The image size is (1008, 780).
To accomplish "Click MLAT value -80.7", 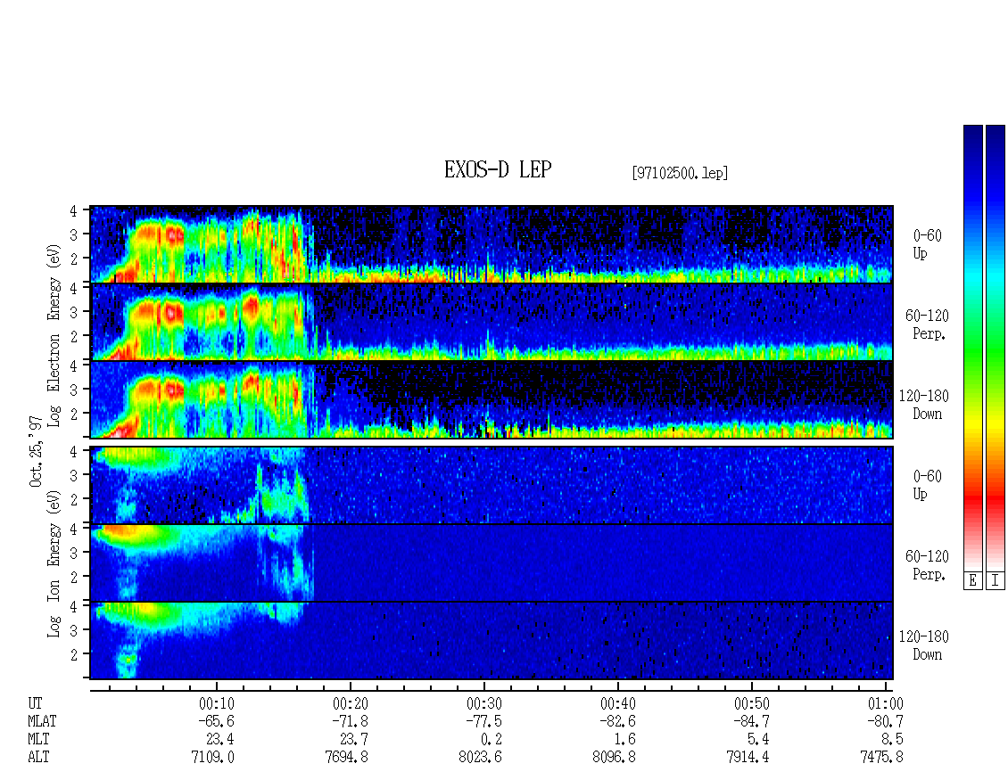I will click(885, 721).
